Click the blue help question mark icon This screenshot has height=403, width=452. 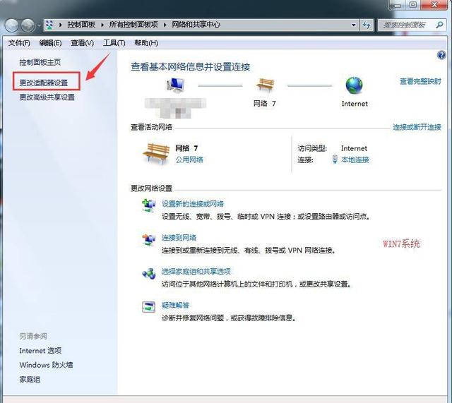click(441, 55)
